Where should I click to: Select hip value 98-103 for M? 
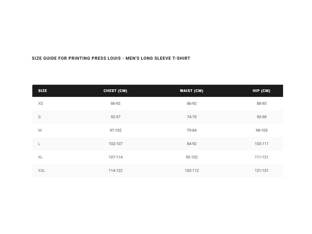pyautogui.click(x=261, y=130)
